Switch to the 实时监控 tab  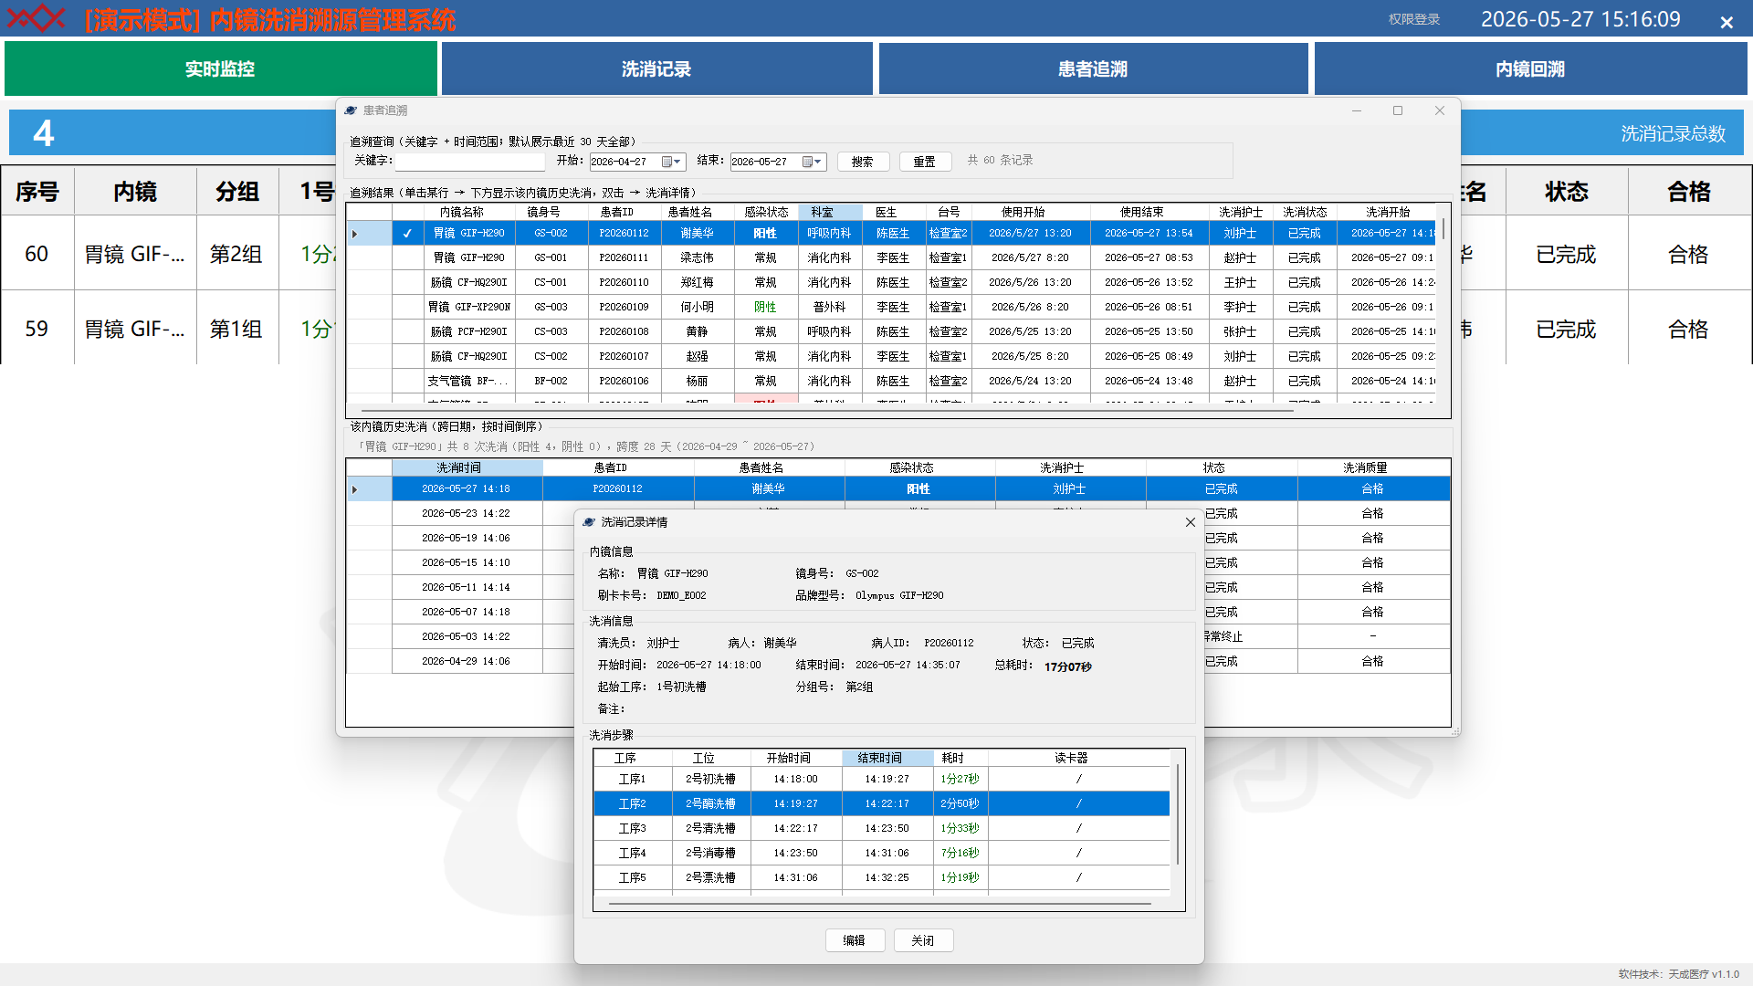[x=220, y=68]
